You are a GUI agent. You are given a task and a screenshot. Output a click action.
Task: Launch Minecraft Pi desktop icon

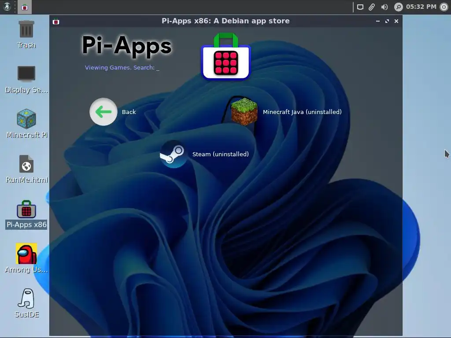click(x=26, y=124)
